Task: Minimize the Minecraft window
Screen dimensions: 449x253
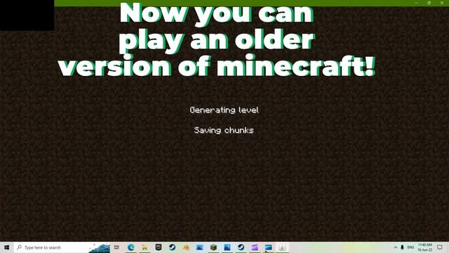Action: coord(417,3)
